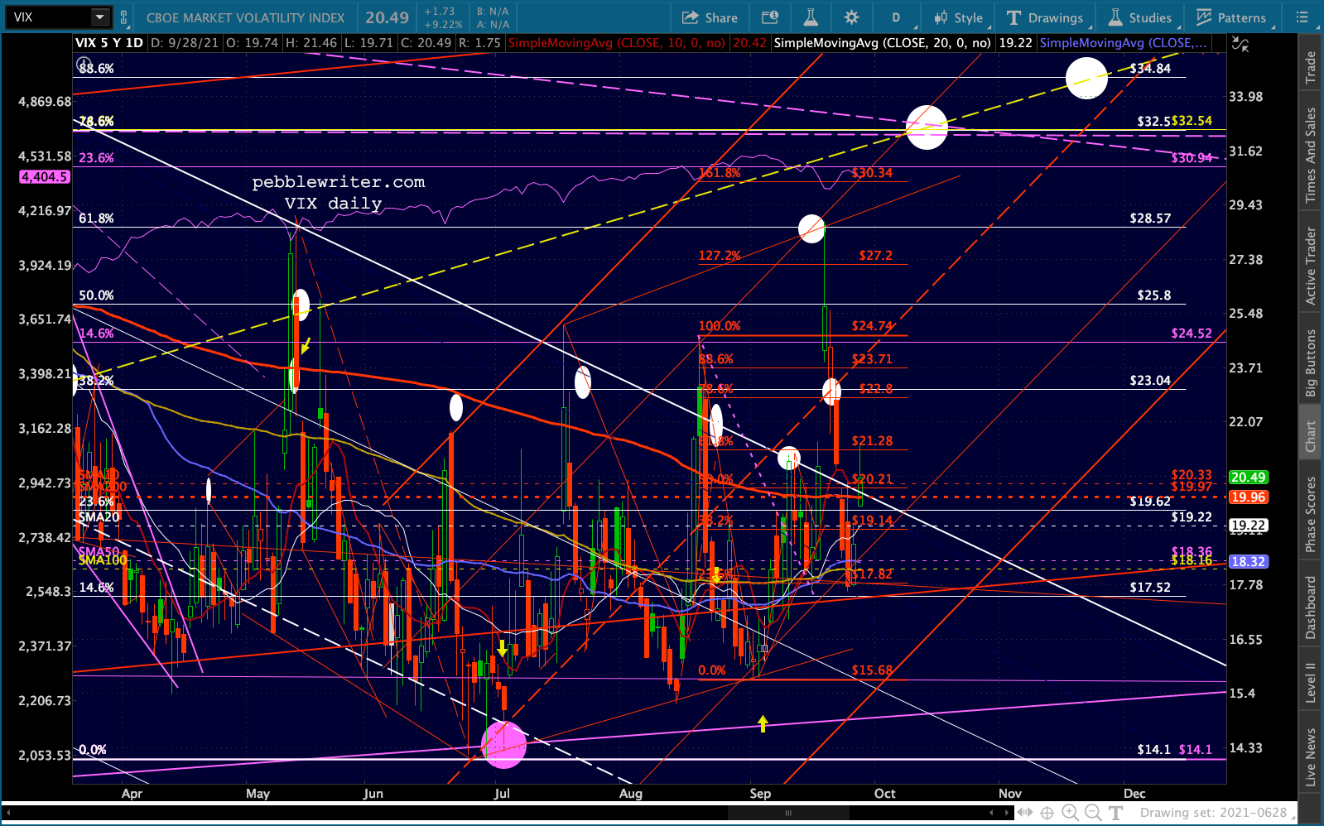The width and height of the screenshot is (1324, 826).
Task: Click the truncated blue SimpleMovingAvg label
Action: coord(1123,43)
